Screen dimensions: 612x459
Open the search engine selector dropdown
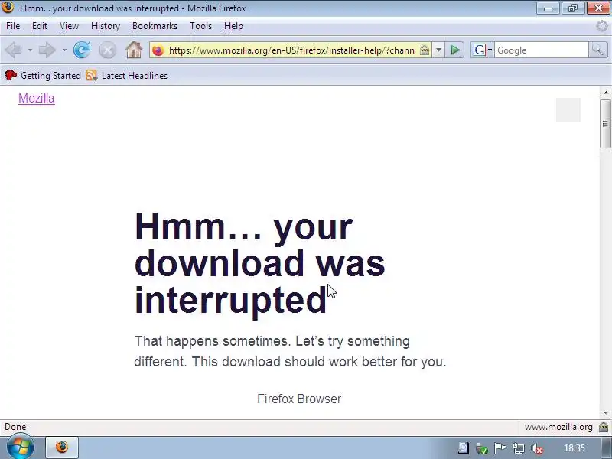483,50
